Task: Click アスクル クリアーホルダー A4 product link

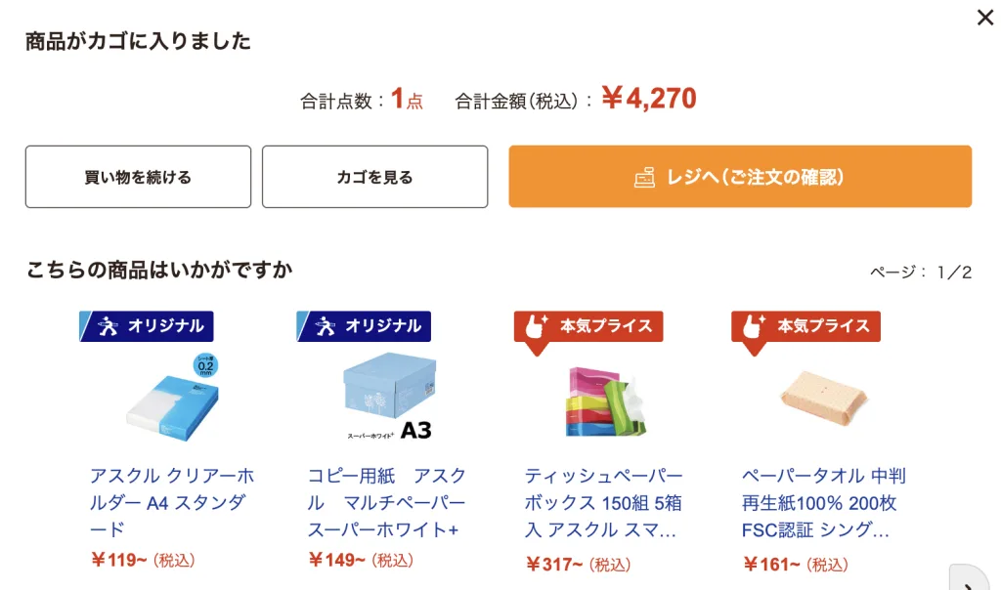Action: pyautogui.click(x=172, y=502)
